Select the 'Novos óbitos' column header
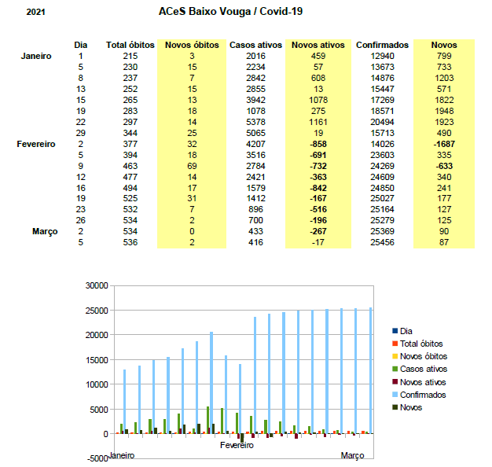492x467 pixels. [192, 45]
